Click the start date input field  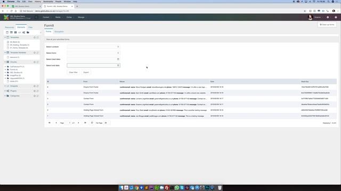click(x=92, y=59)
